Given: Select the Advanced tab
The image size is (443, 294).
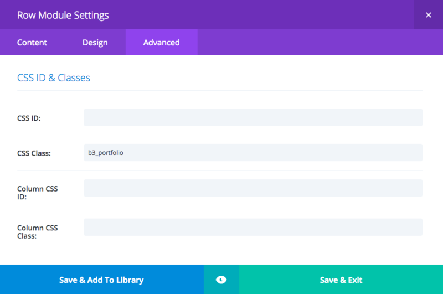Looking at the screenshot, I should pos(161,43).
